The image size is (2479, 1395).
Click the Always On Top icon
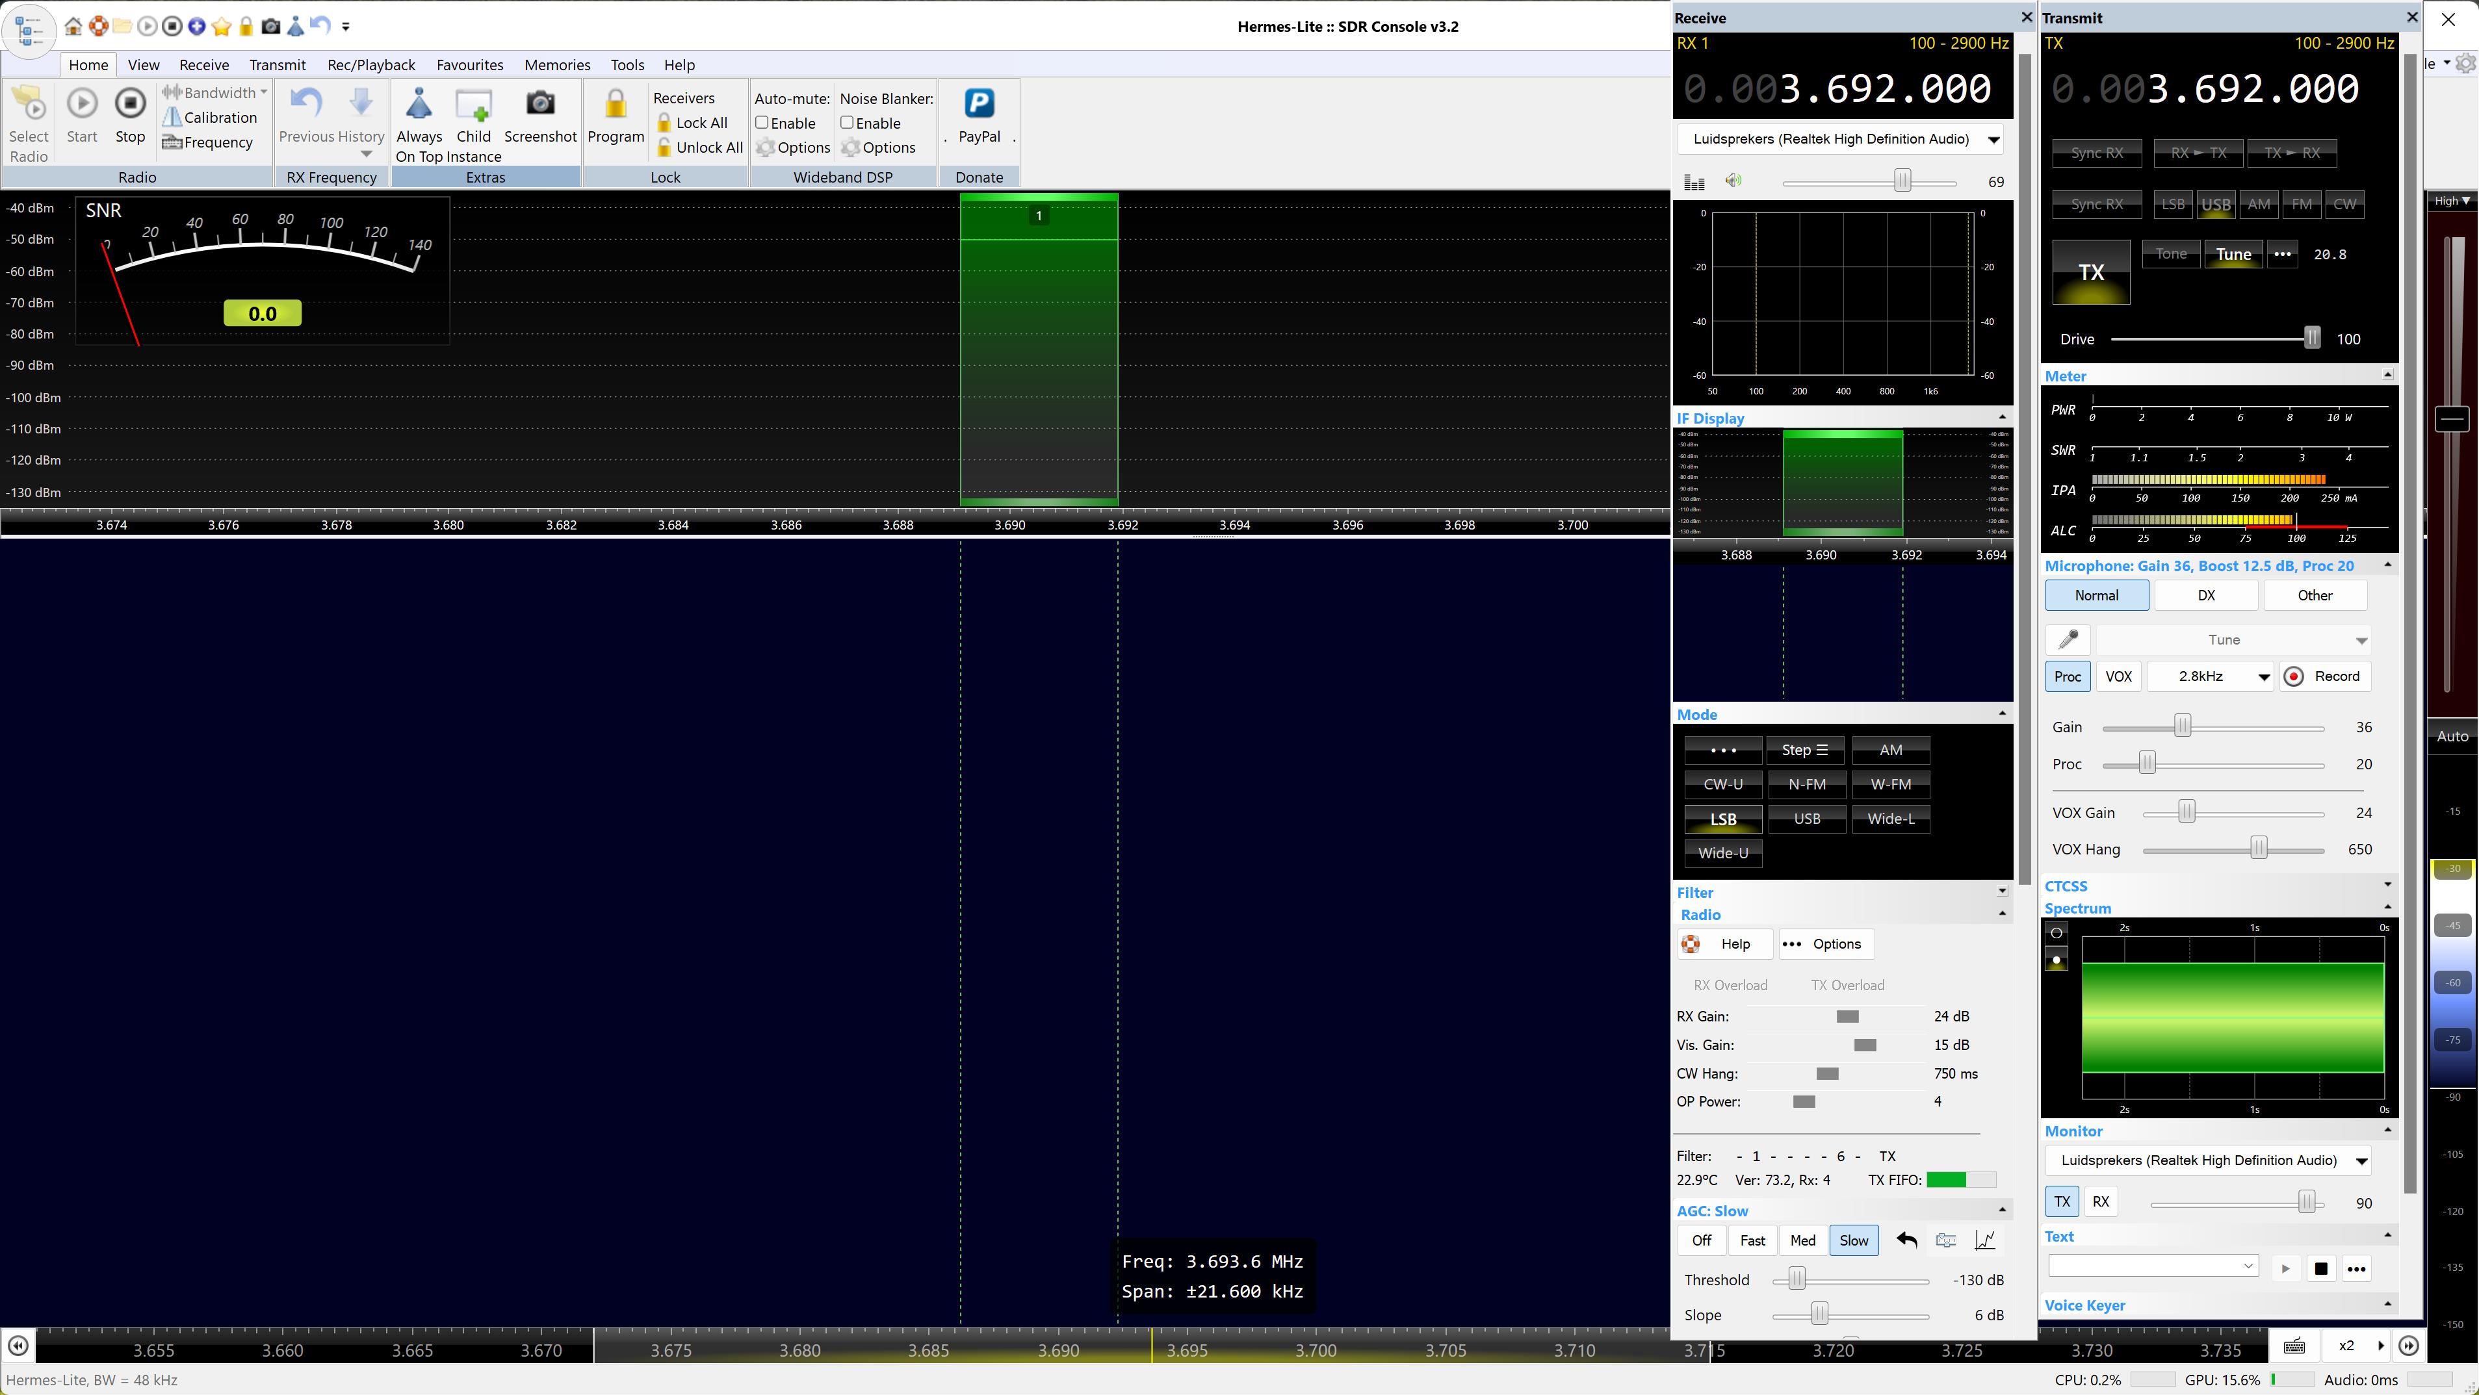click(419, 104)
